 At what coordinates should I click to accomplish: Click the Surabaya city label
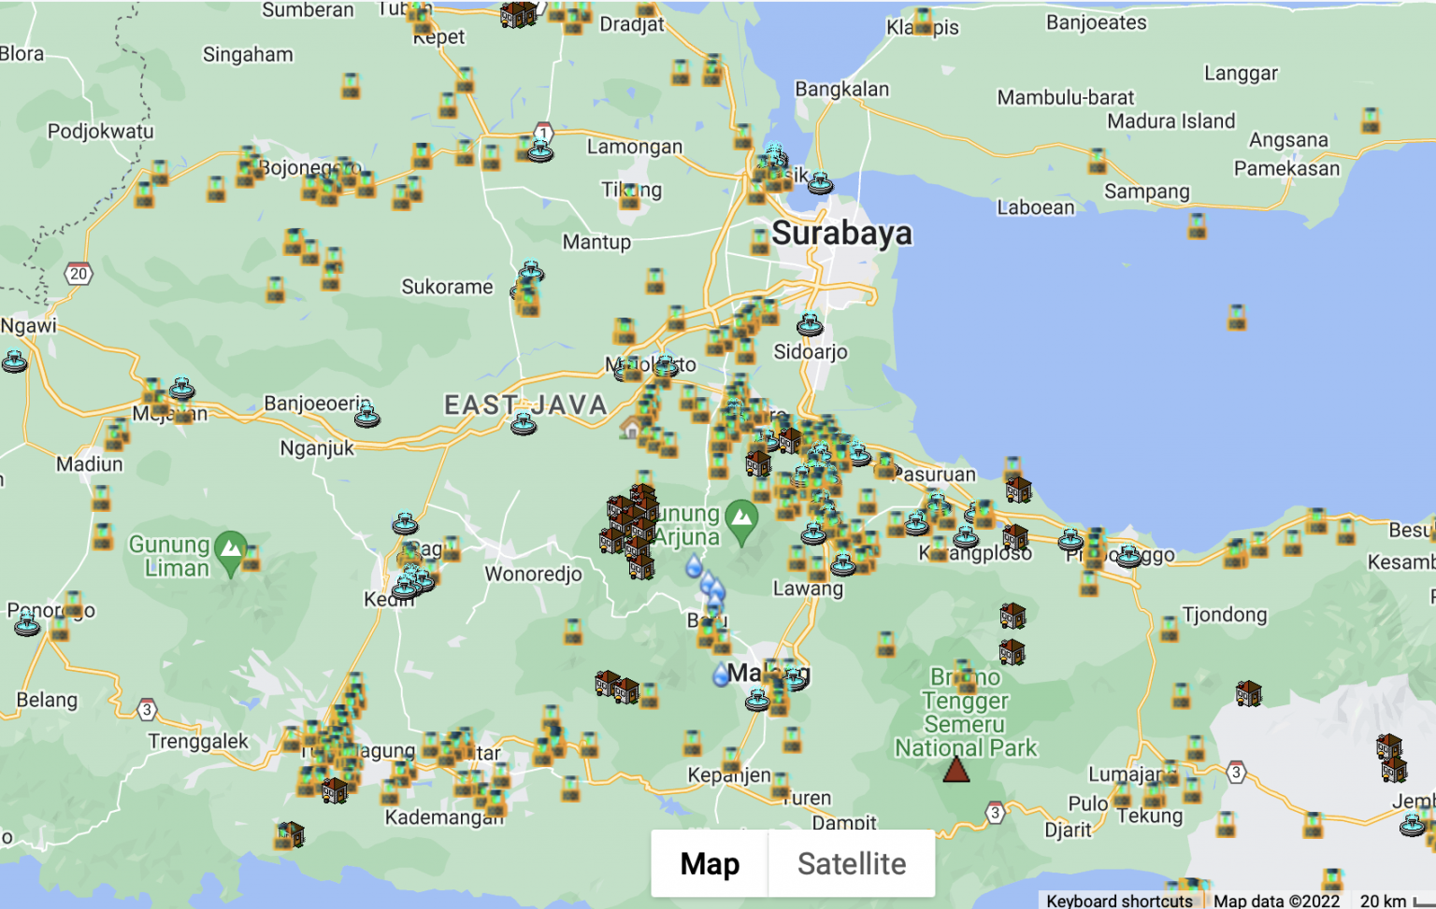tap(841, 234)
